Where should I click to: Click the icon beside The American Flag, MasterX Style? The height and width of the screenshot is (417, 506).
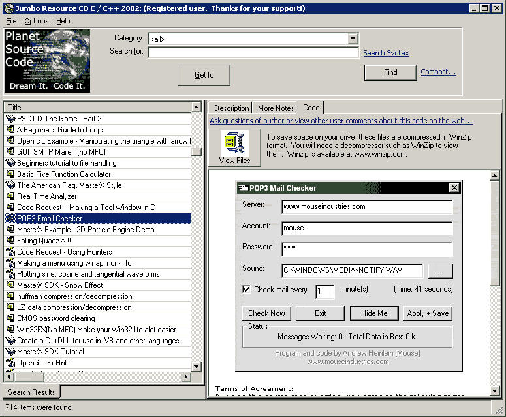pos(10,185)
